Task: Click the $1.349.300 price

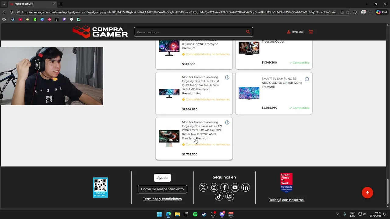Action: coord(269,62)
